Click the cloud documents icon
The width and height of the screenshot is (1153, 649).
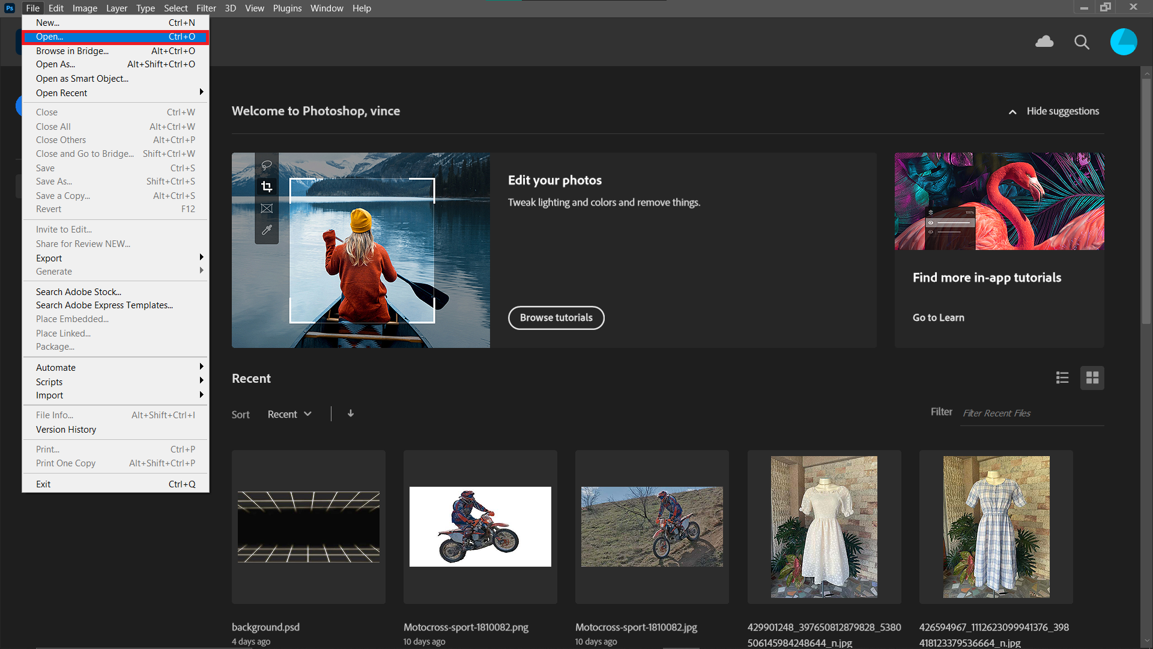(x=1044, y=42)
